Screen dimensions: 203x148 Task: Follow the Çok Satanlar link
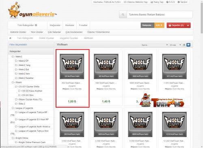[x=54, y=32]
